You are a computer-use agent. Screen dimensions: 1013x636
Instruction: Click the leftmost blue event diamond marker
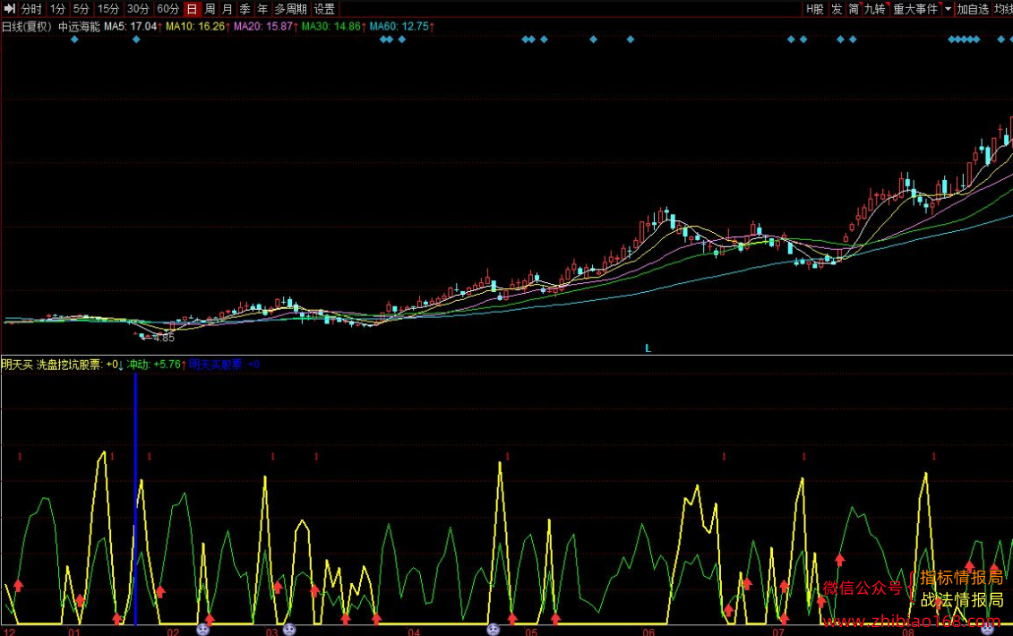pyautogui.click(x=74, y=39)
